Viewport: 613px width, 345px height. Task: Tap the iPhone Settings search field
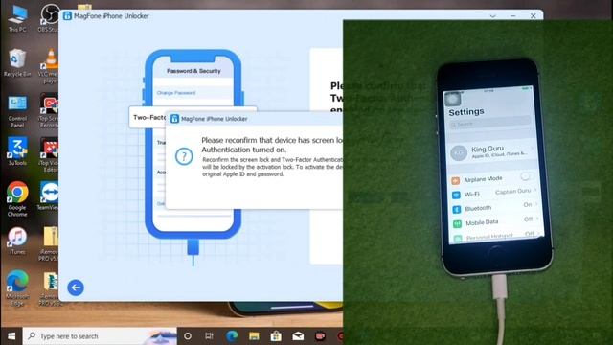tap(490, 124)
